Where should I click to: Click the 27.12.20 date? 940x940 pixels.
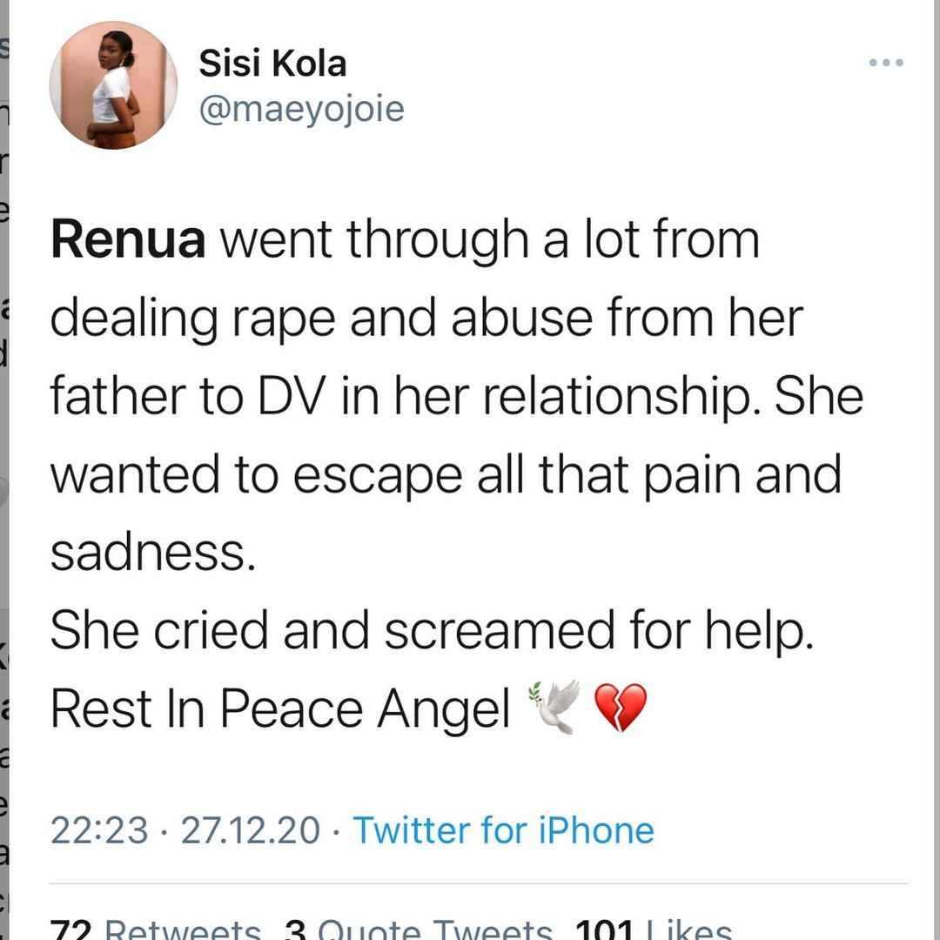click(251, 829)
